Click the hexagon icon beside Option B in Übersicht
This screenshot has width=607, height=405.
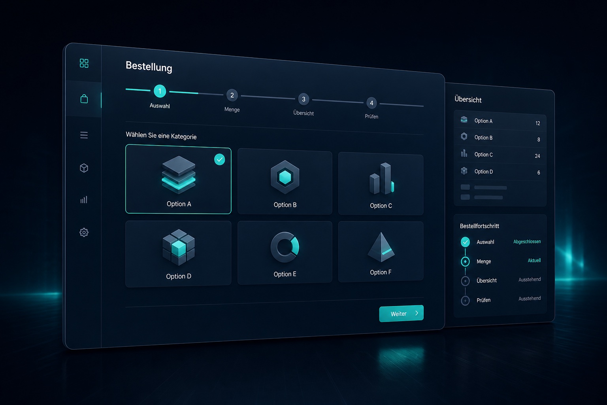point(464,136)
